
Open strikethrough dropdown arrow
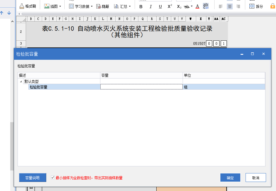click(192, 6)
